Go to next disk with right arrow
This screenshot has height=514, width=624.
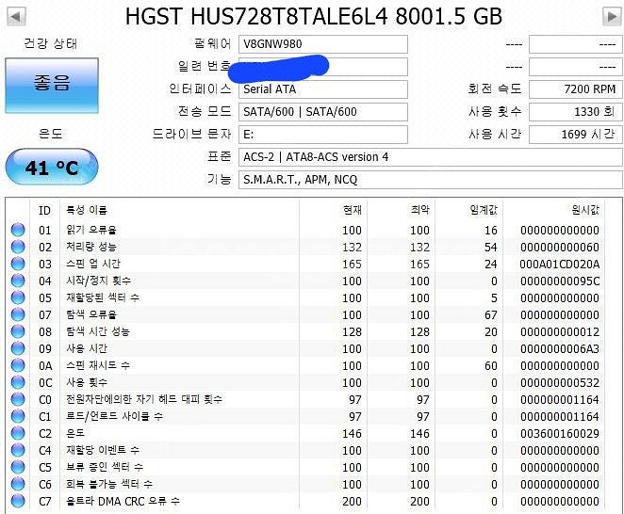click(612, 17)
